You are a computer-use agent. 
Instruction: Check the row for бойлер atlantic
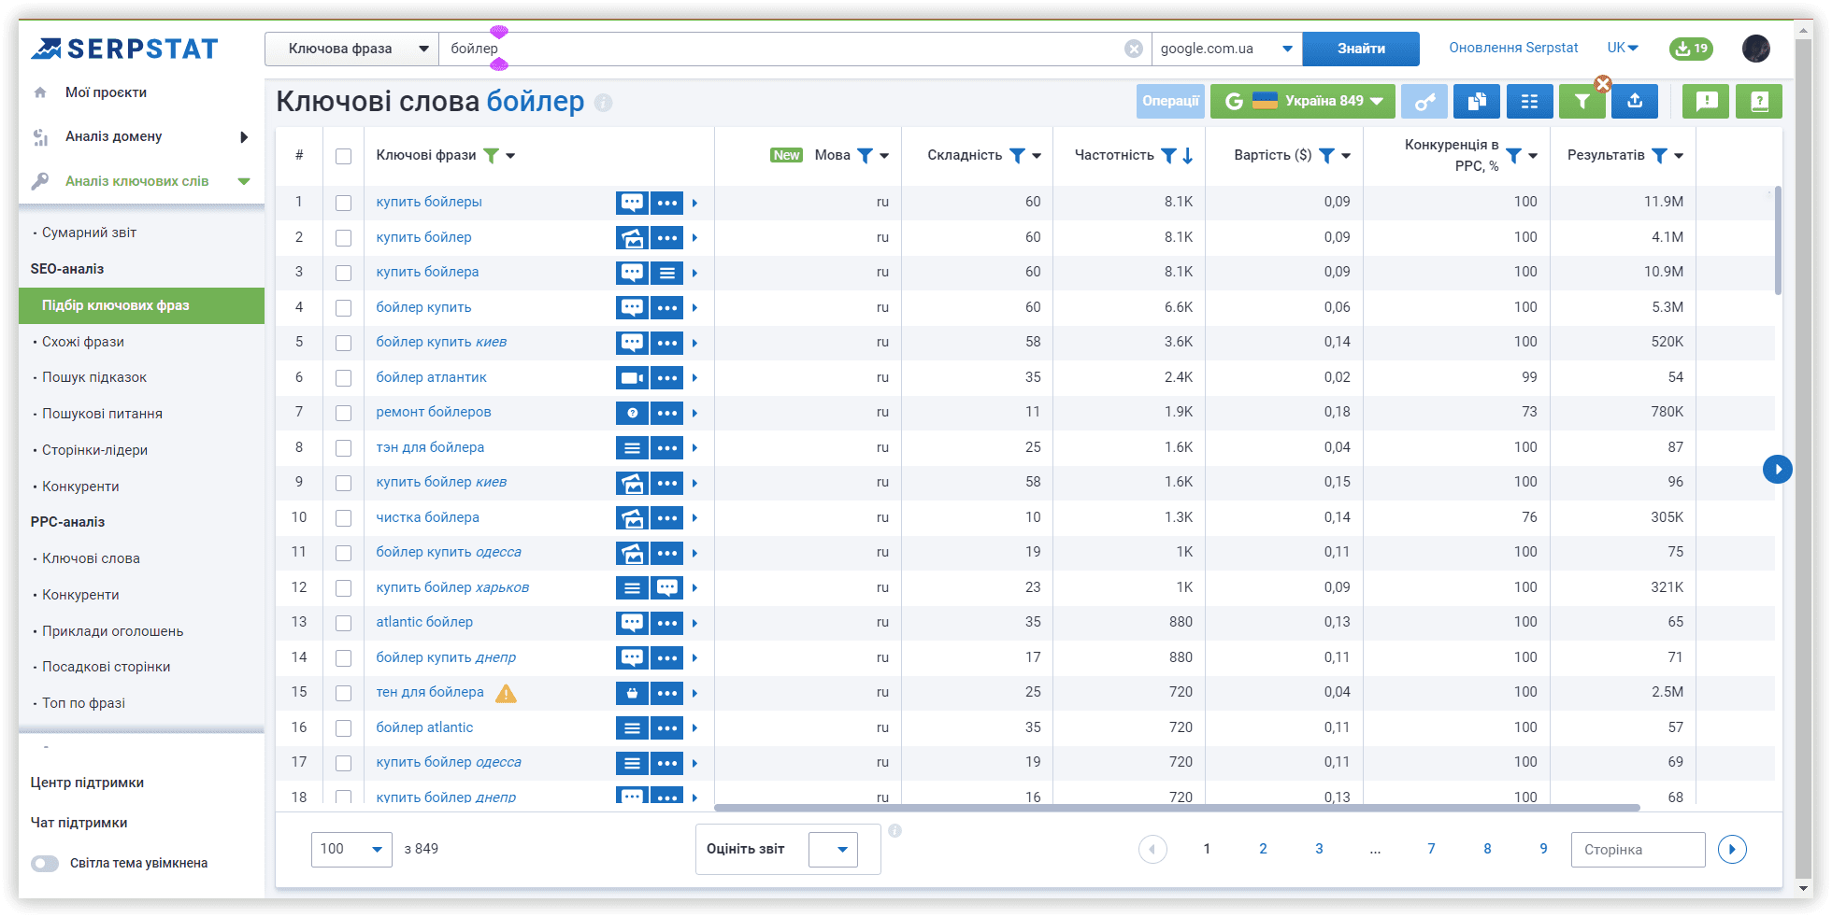(x=344, y=728)
